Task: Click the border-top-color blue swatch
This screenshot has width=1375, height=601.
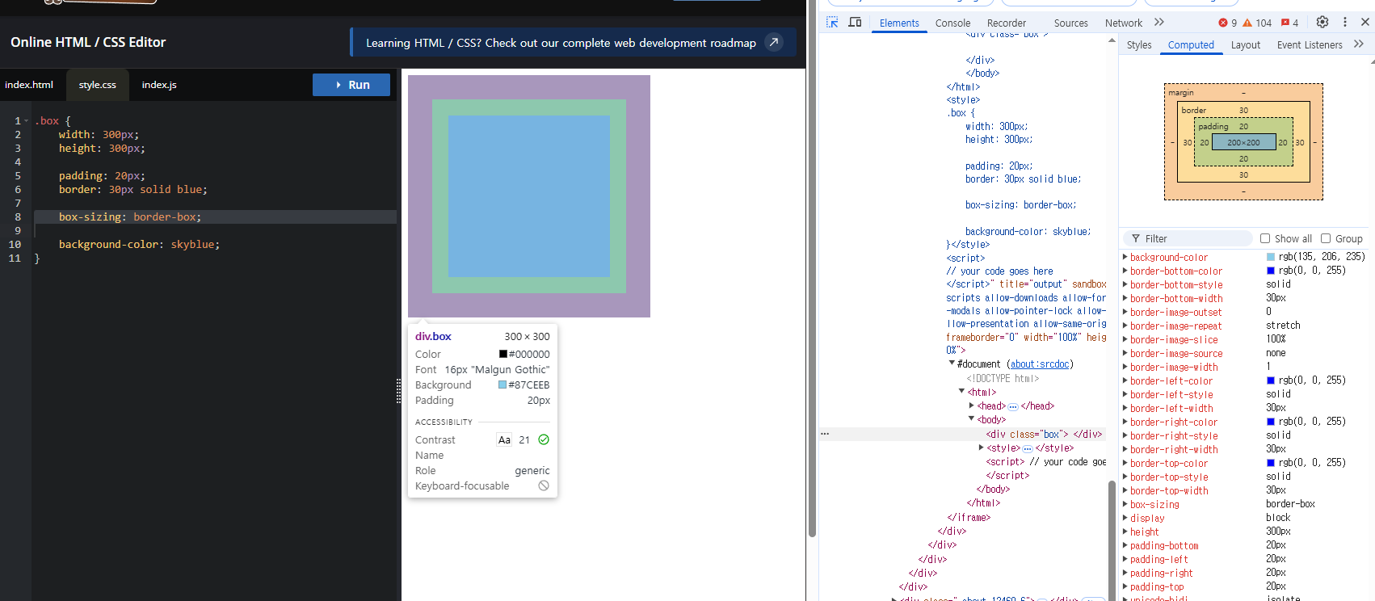Action: pyautogui.click(x=1271, y=463)
